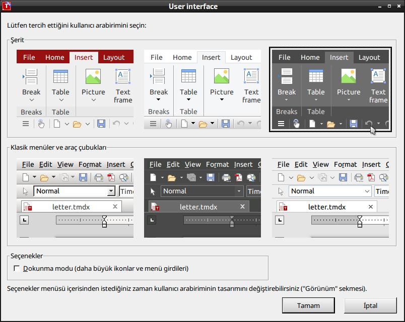Screen dimensions: 405x322
Task: Click Break dropdown arrow in light ribbon preview
Action: (x=158, y=99)
